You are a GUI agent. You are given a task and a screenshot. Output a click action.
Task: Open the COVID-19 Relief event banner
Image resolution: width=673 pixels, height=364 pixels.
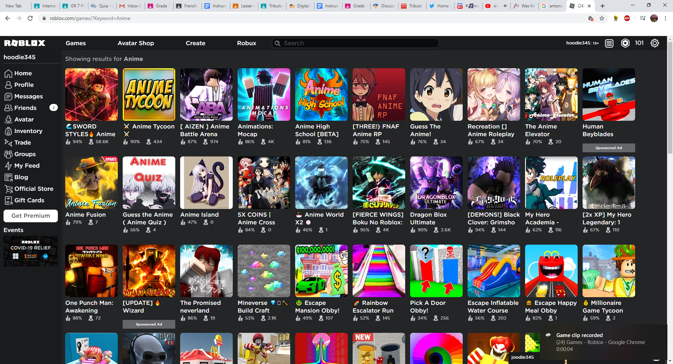pyautogui.click(x=30, y=251)
